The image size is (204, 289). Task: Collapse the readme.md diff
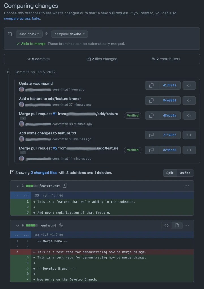18,225
